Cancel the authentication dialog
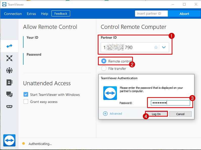 pos(180,114)
